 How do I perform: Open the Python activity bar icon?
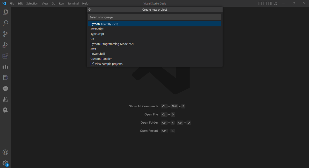(x=5, y=88)
